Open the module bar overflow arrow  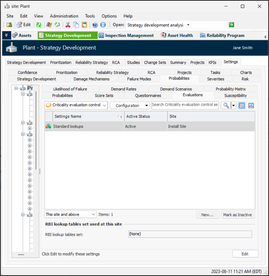(265, 37)
